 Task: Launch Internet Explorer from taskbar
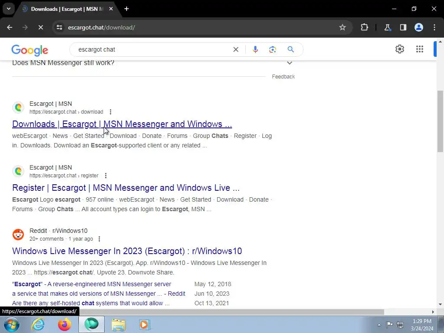coord(38,324)
